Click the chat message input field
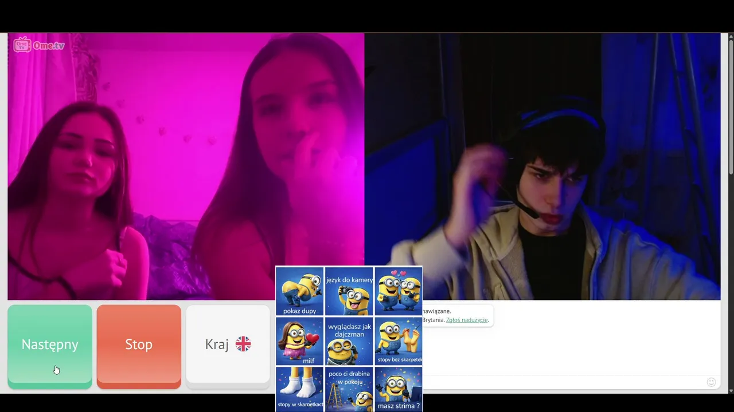The image size is (734, 412). [x=562, y=382]
